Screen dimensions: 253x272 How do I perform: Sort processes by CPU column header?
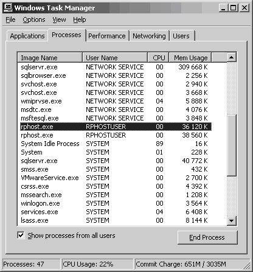(x=158, y=58)
